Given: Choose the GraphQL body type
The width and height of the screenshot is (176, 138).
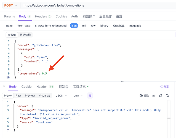Looking at the screenshot, I should (119, 26).
